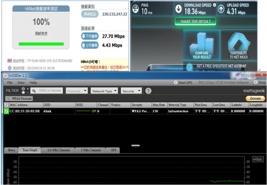Switch to the 2.4 GHz Channels tab
Image resolution: width=267 pixels, height=185 pixels.
click(x=58, y=150)
